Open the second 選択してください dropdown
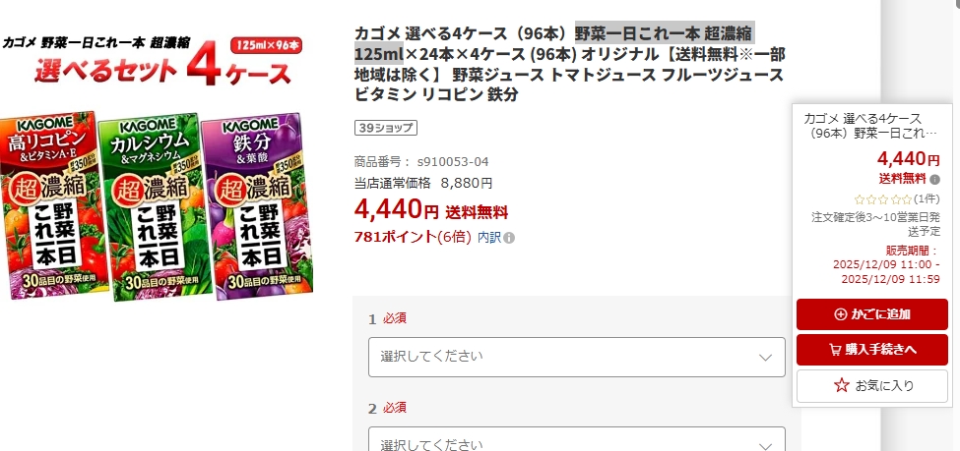960x451 pixels. (x=576, y=440)
